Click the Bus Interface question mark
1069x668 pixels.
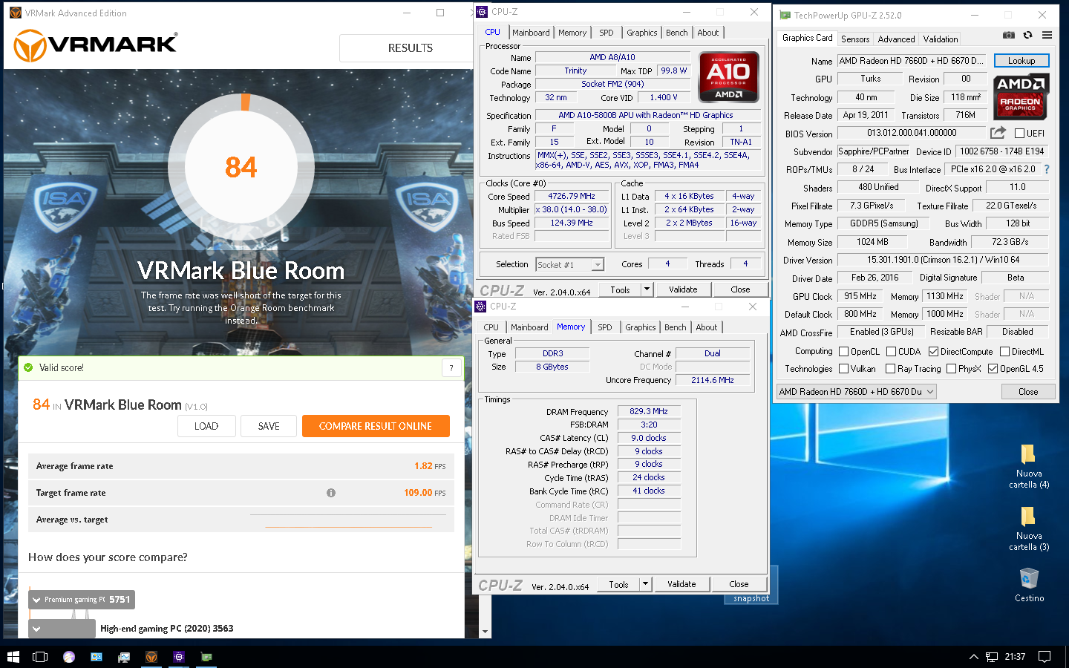[1047, 169]
